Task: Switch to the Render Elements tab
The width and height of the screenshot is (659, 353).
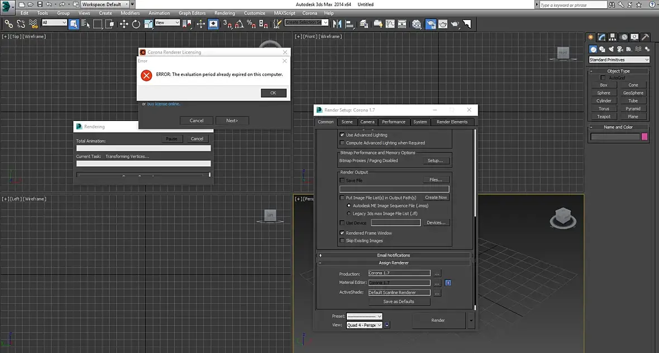Action: click(452, 122)
